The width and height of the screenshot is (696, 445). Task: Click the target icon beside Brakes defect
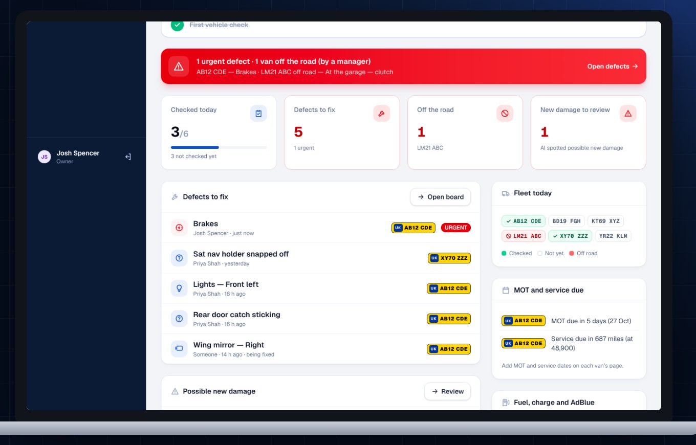[x=179, y=228]
